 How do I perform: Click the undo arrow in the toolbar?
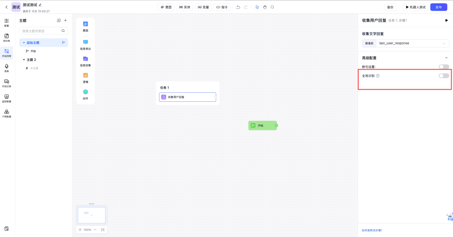point(238,7)
